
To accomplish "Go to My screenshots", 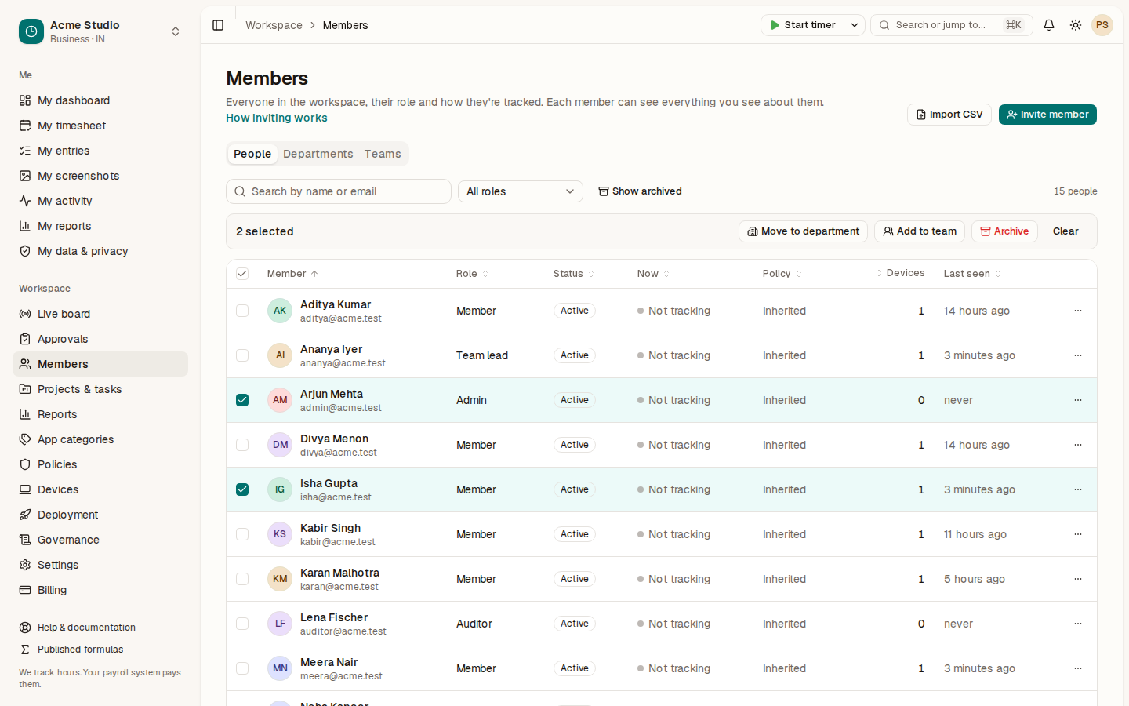I will click(x=100, y=176).
